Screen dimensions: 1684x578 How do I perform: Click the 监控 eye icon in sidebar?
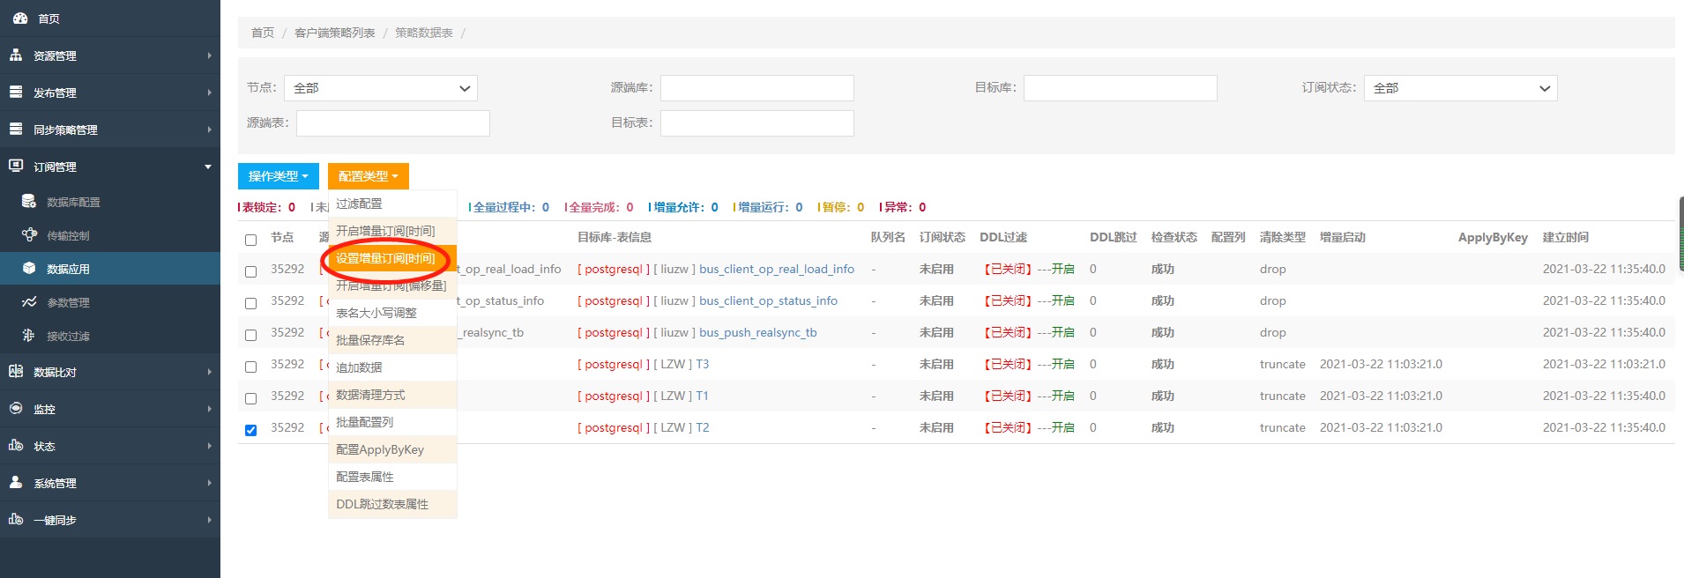16,409
